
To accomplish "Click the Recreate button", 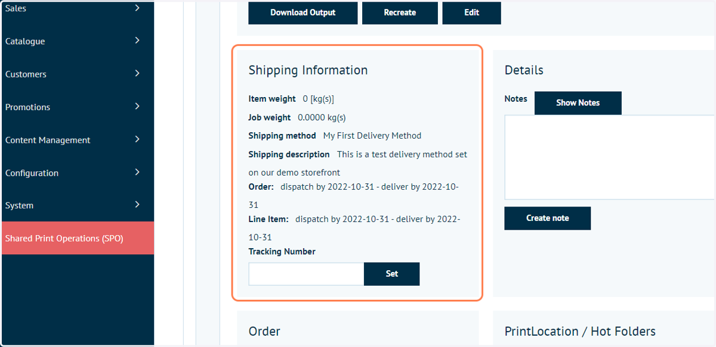I will [400, 12].
